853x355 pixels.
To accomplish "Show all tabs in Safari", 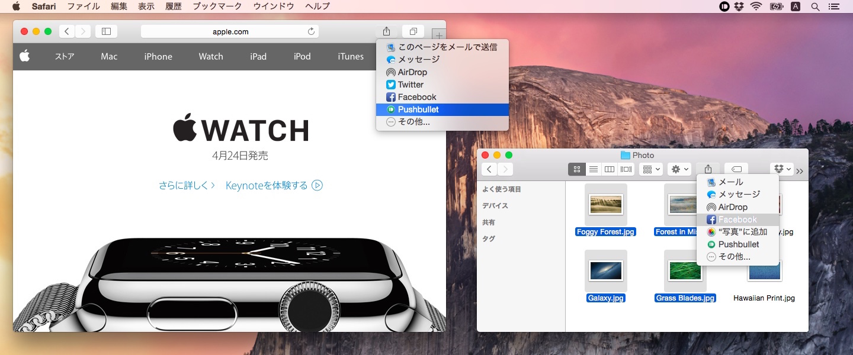I will 413,31.
